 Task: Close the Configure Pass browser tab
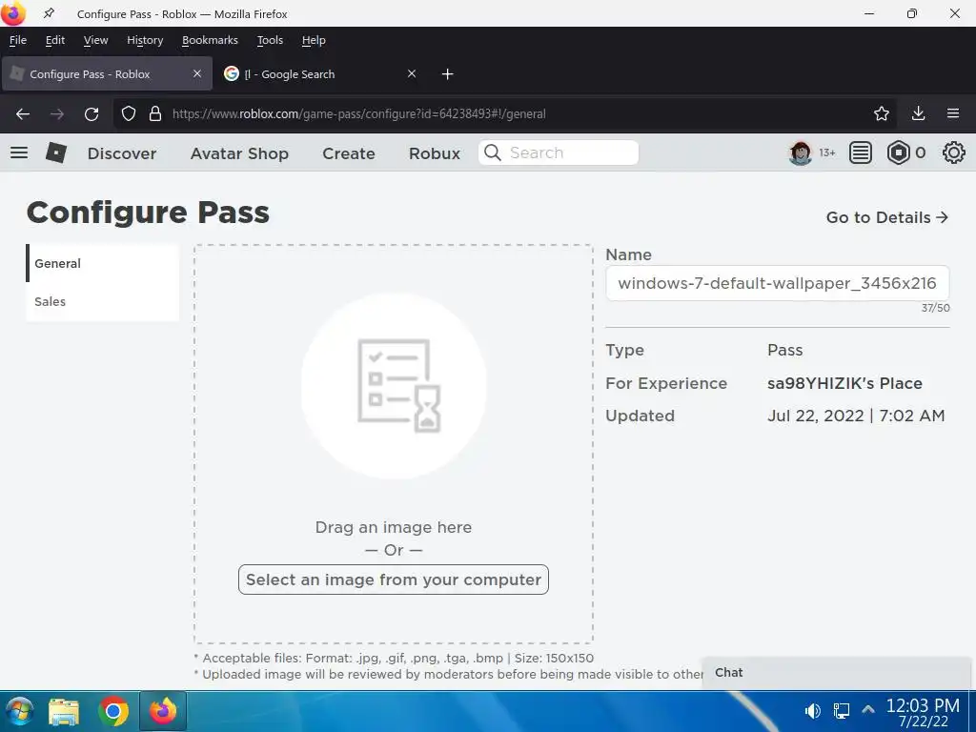[197, 73]
